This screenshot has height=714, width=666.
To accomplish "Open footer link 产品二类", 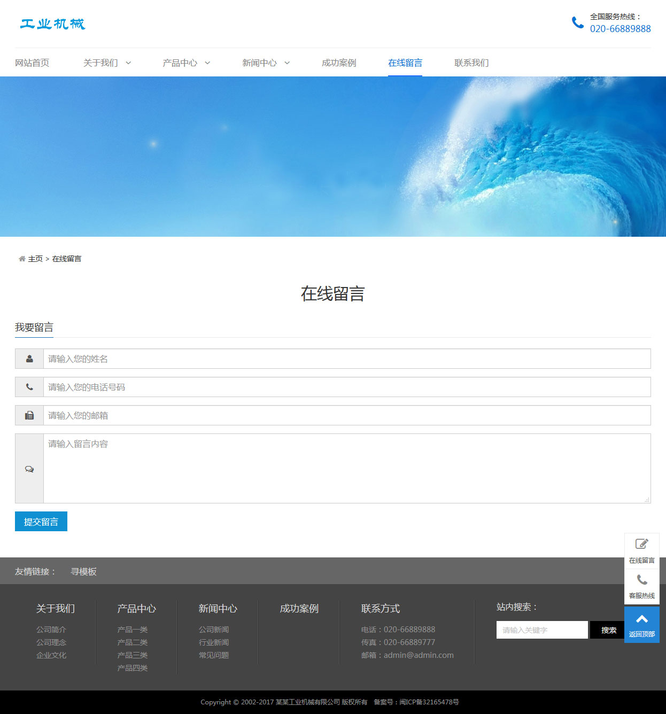I will pyautogui.click(x=133, y=642).
